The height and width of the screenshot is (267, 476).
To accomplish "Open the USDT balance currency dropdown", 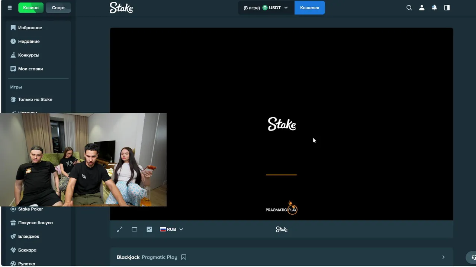I will tap(266, 8).
